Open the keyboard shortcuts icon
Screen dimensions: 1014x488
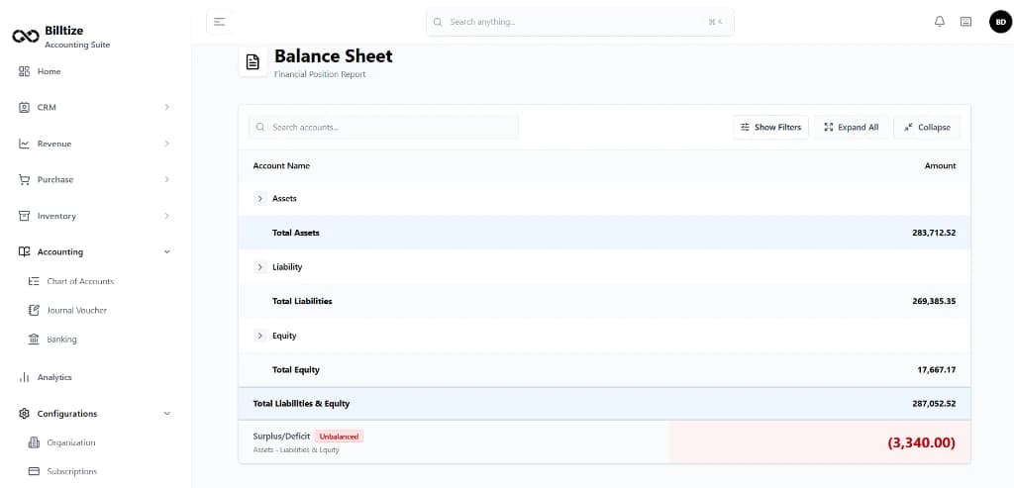pyautogui.click(x=966, y=22)
